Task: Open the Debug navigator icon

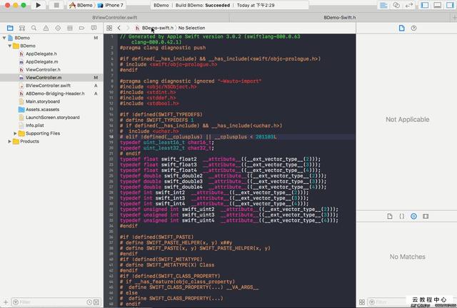Action: coord(70,28)
